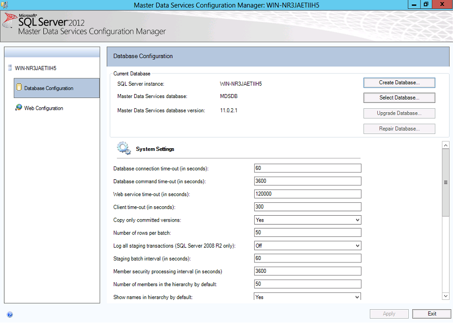
Task: Focus the Web service time-out field
Action: click(x=308, y=194)
